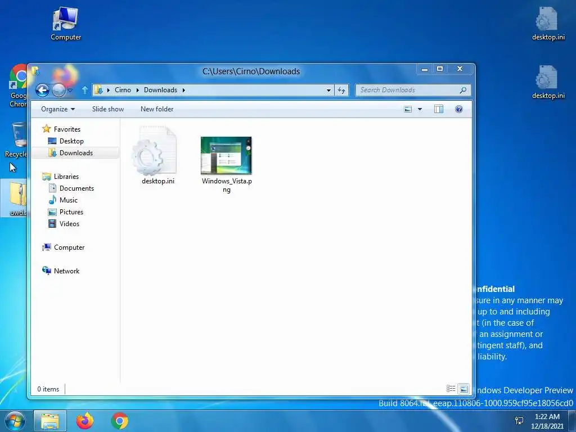Open the Windows Start button
This screenshot has height=432, width=576.
tap(15, 421)
